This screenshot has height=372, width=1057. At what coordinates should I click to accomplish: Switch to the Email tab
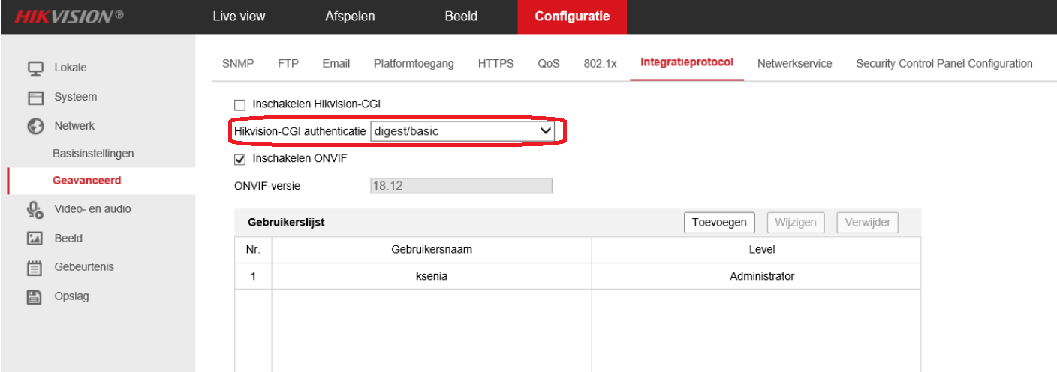click(336, 64)
